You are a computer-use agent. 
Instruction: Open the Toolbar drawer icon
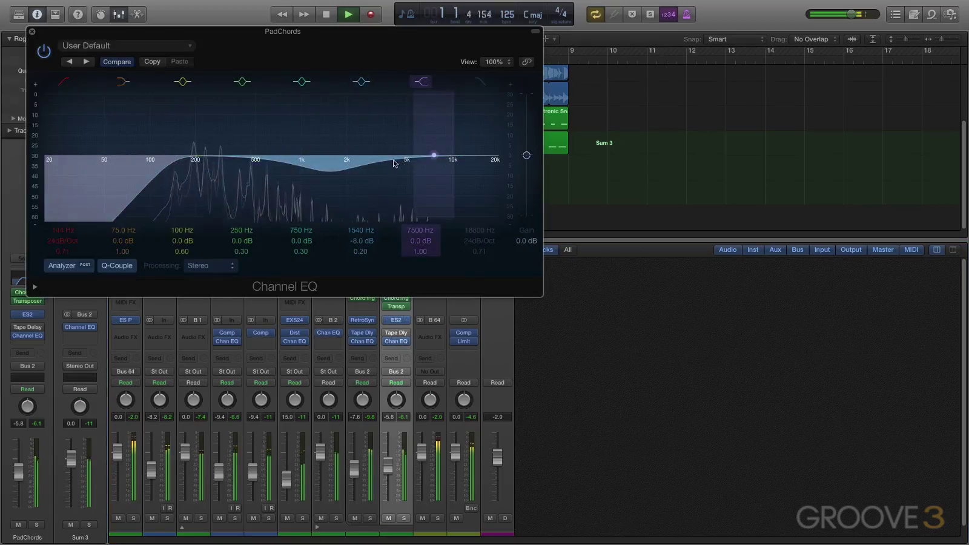[x=55, y=14]
